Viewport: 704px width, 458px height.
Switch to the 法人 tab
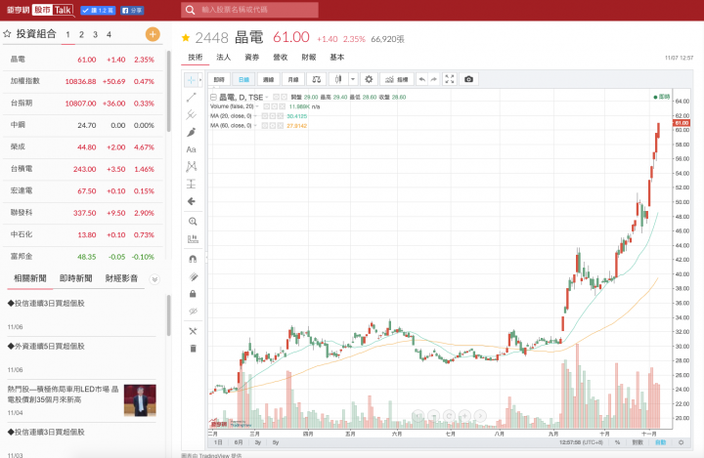pyautogui.click(x=223, y=57)
